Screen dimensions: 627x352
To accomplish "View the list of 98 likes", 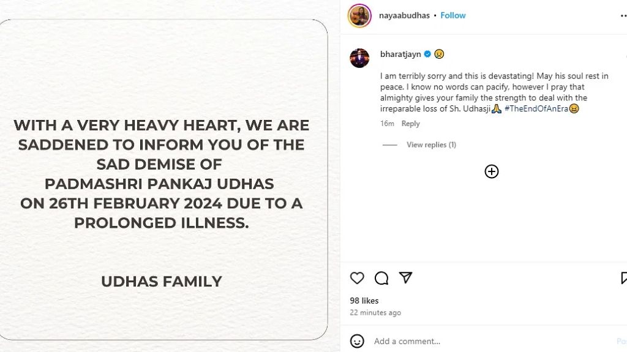I will click(x=364, y=301).
